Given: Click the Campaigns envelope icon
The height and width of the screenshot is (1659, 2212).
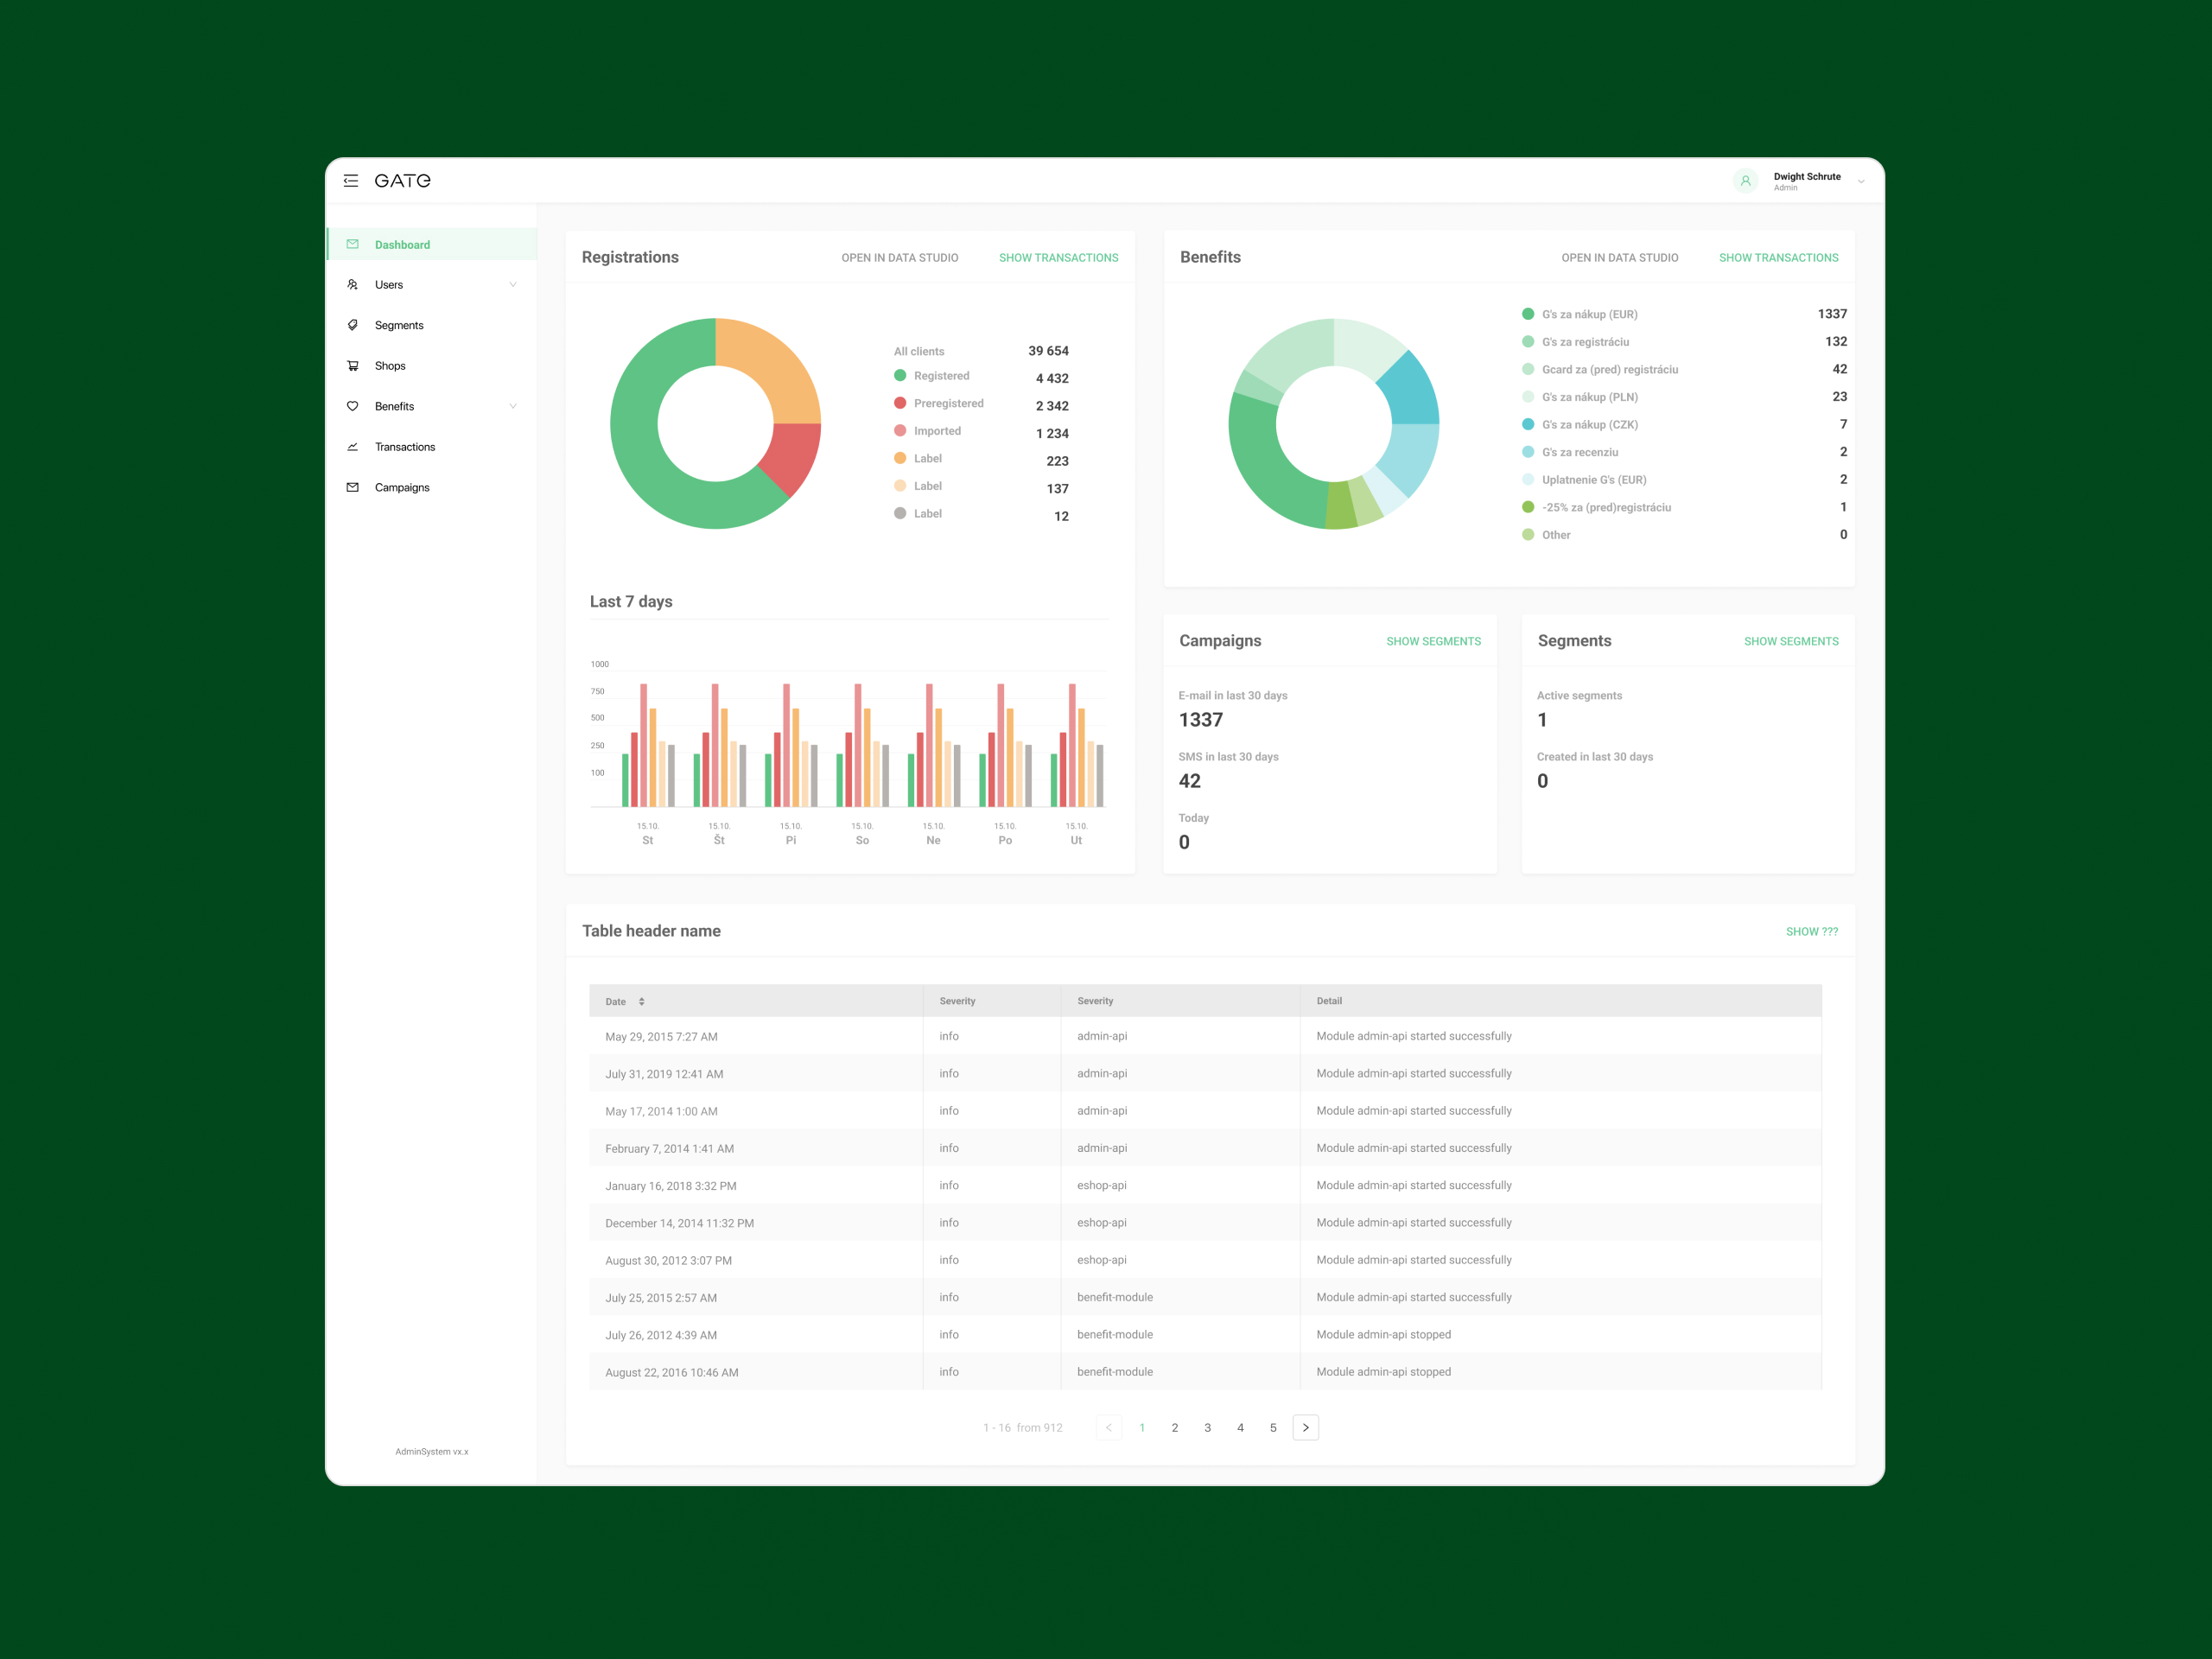Looking at the screenshot, I should coord(352,487).
